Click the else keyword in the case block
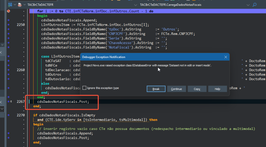Screen dimensions: 266x147 click(x=45, y=83)
